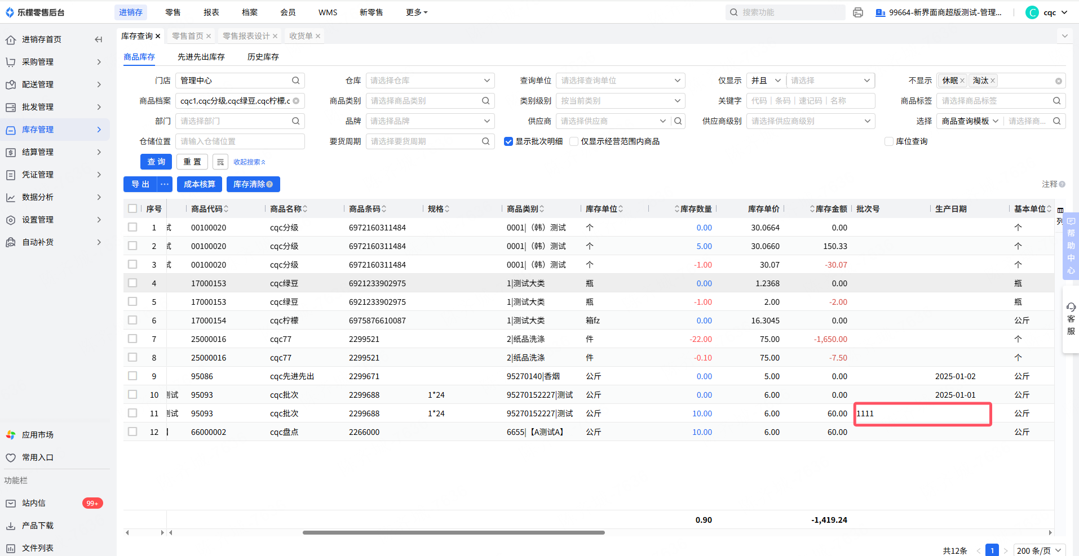1079x556 pixels.
Task: Expand 库存管理 sidebar menu
Action: [x=55, y=130]
